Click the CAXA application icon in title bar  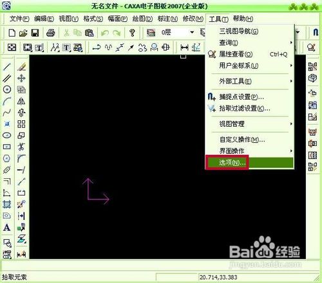tap(6, 6)
